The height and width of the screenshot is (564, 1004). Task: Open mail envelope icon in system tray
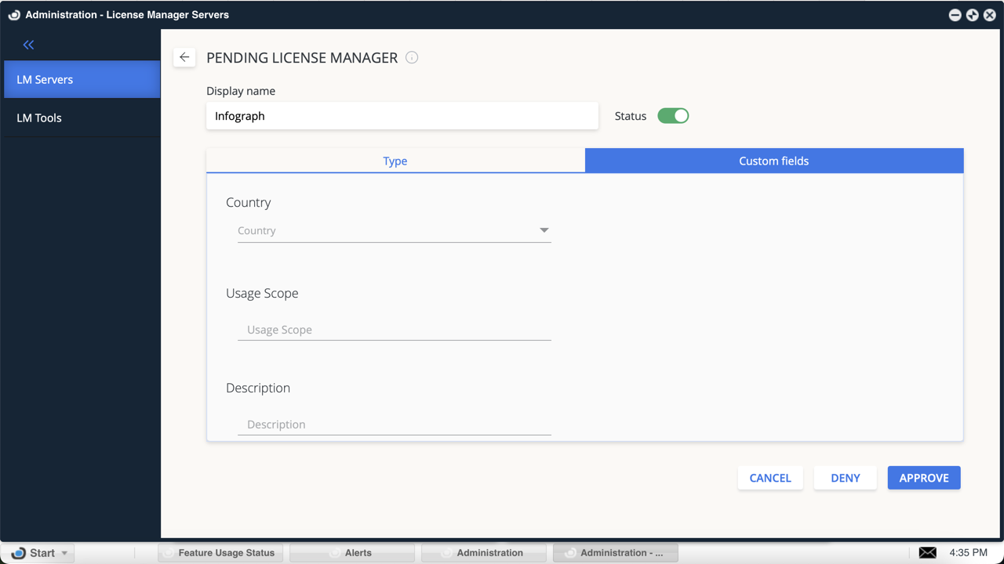click(x=927, y=552)
